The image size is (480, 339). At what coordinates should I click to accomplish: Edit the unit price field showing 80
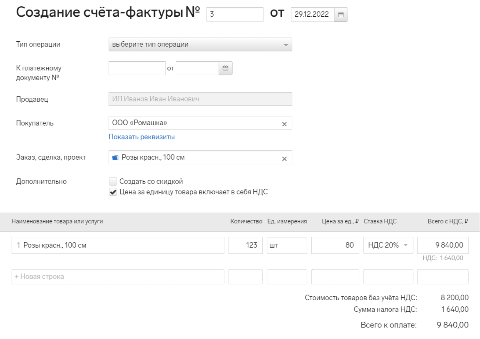pyautogui.click(x=335, y=245)
